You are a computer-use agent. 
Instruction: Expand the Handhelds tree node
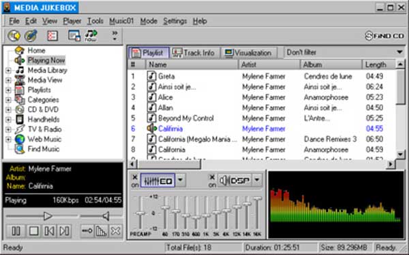click(x=8, y=120)
